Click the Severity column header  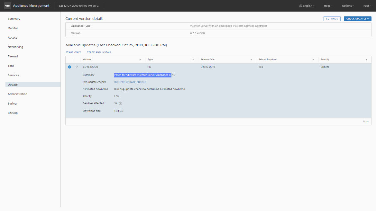tap(325, 60)
